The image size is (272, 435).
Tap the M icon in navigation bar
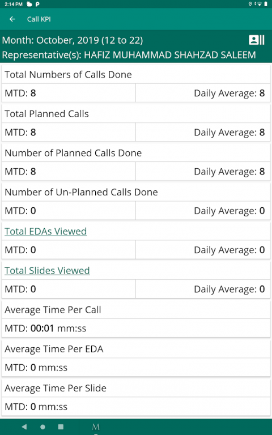pos(96,427)
